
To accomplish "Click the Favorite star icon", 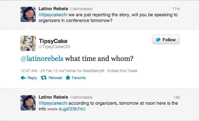I will point(68,78).
